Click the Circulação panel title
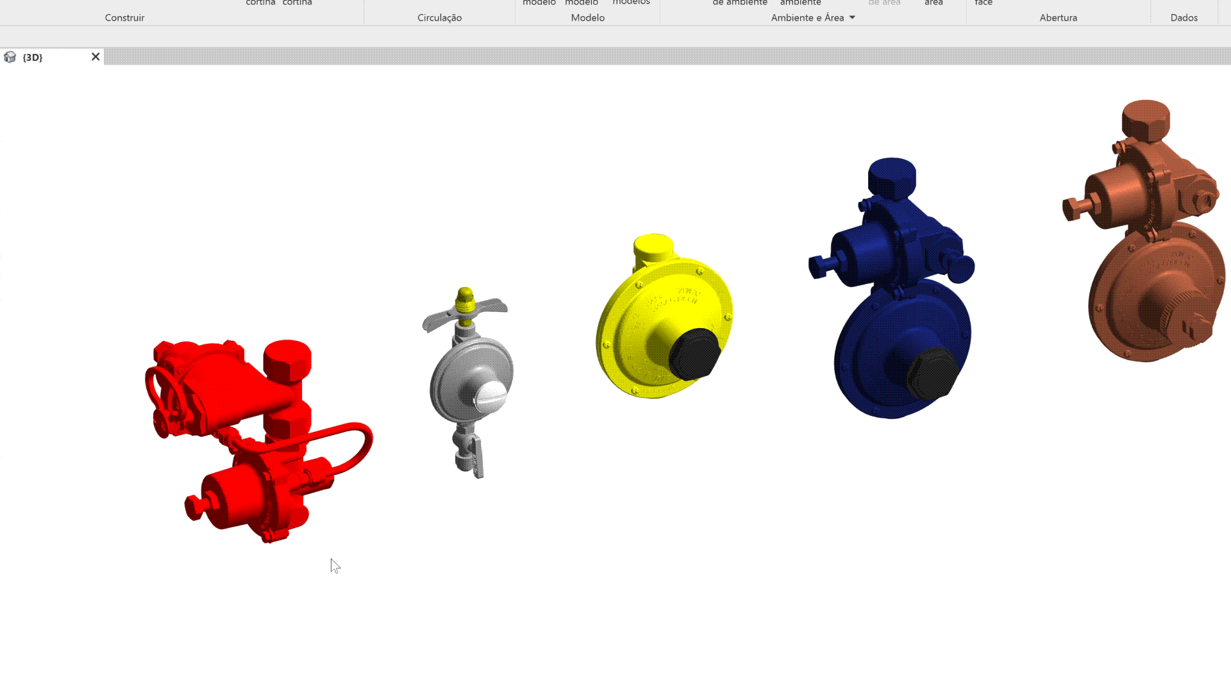The height and width of the screenshot is (692, 1231). coord(439,17)
